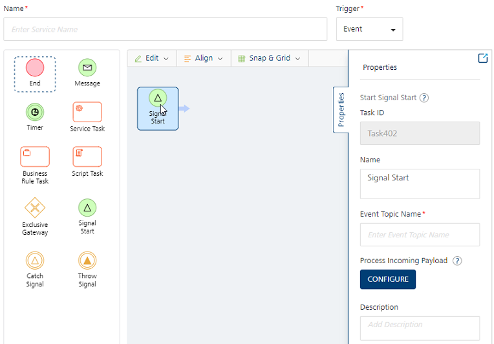The image size is (494, 344).
Task: Pop out the Properties panel
Action: point(482,58)
